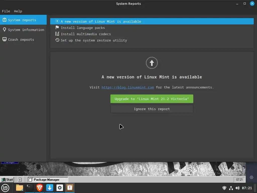Image resolution: width=257 pixels, height=193 pixels.
Task: Minimize the System Reports window
Action: (237, 4)
